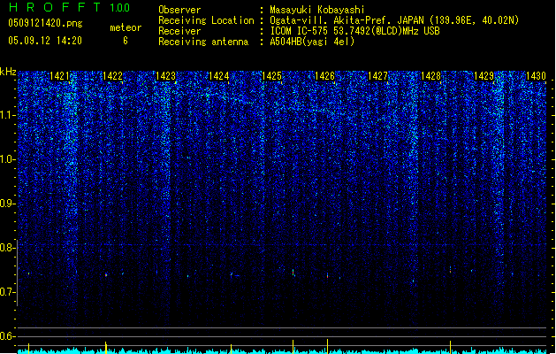Image resolution: width=556 pixels, height=354 pixels.
Task: Click the 1422 time axis label
Action: tap(112, 76)
